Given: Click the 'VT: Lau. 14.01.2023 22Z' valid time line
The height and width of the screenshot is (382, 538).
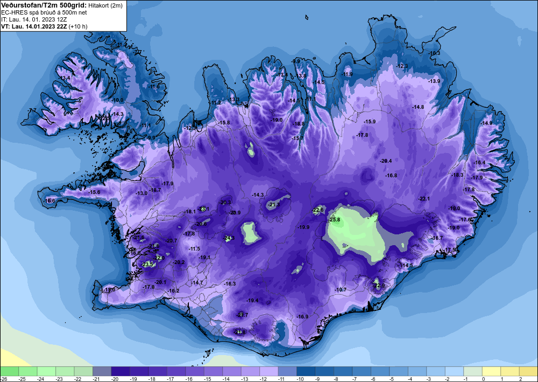Looking at the screenshot, I should click(34, 26).
